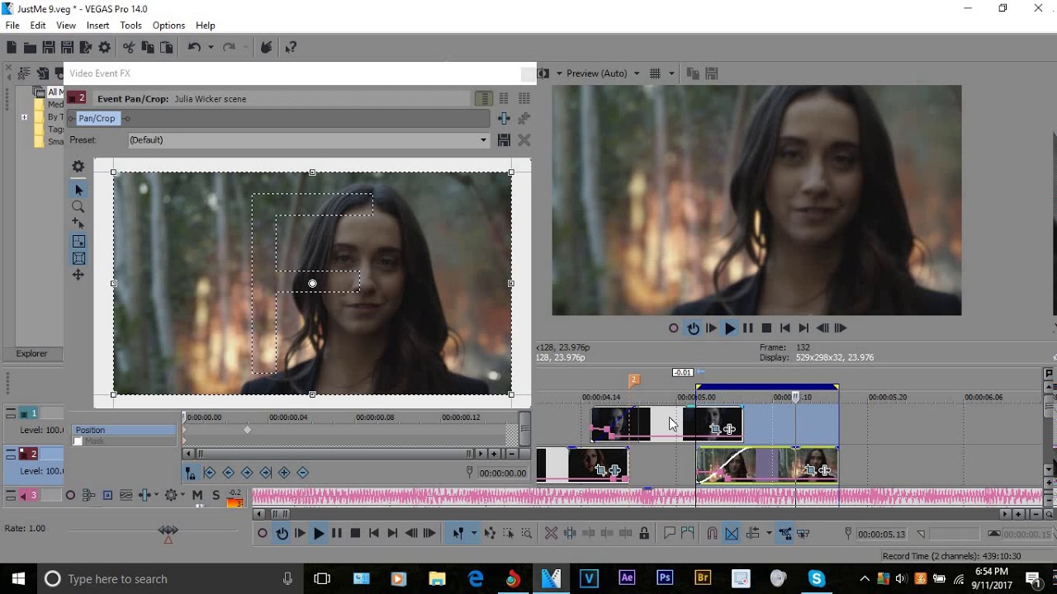Viewport: 1057px width, 594px height.
Task: Expand the By Type folder in Project Media
Action: (24, 117)
